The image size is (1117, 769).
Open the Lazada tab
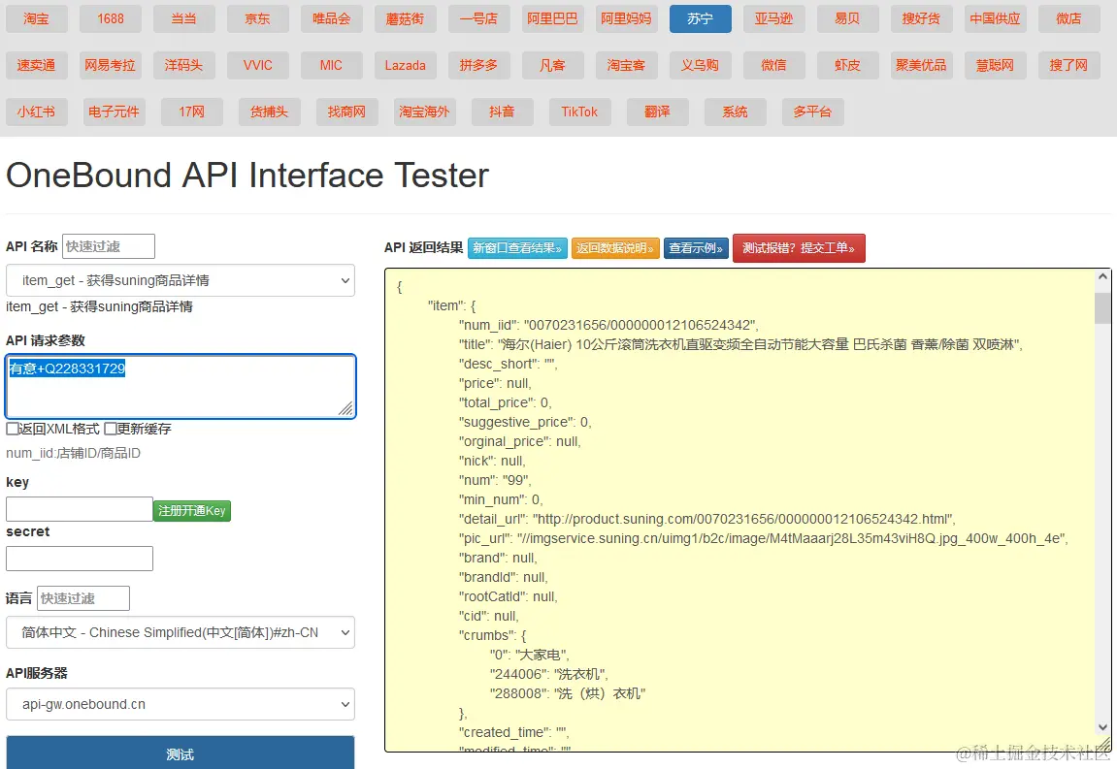click(406, 66)
